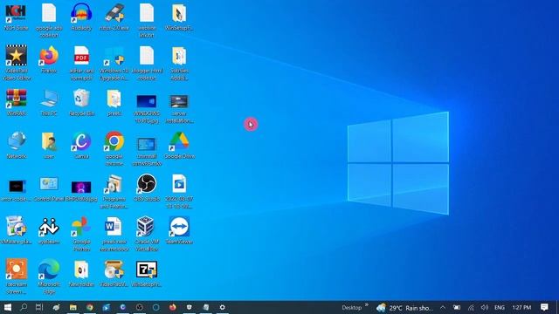The height and width of the screenshot is (314, 559).
Task: Click the battery tray icon
Action: [x=457, y=307]
